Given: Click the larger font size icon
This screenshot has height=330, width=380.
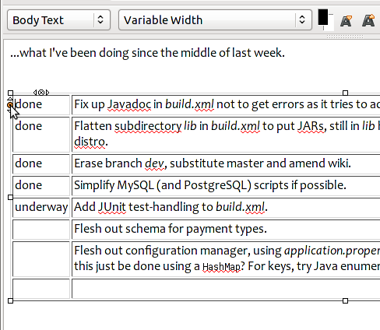Looking at the screenshot, I should 368,20.
